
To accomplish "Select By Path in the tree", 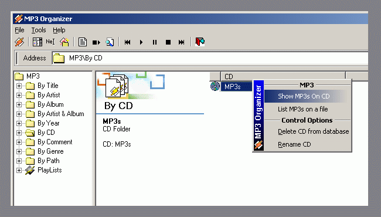I will coord(48,161).
